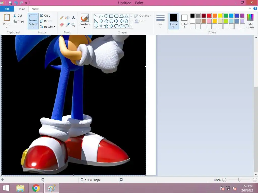Choose the Pentagon shape
This screenshot has height=193, width=258.
click(106, 21)
